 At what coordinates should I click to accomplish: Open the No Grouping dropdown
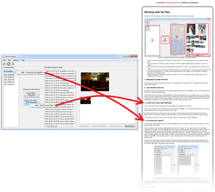[10, 71]
